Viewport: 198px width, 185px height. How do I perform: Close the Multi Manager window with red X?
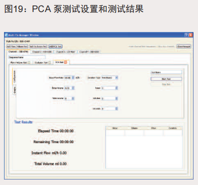[x=191, y=35]
